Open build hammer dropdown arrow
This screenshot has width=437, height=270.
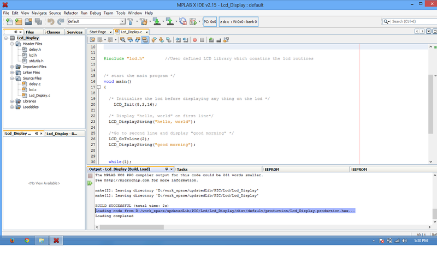[x=137, y=21]
